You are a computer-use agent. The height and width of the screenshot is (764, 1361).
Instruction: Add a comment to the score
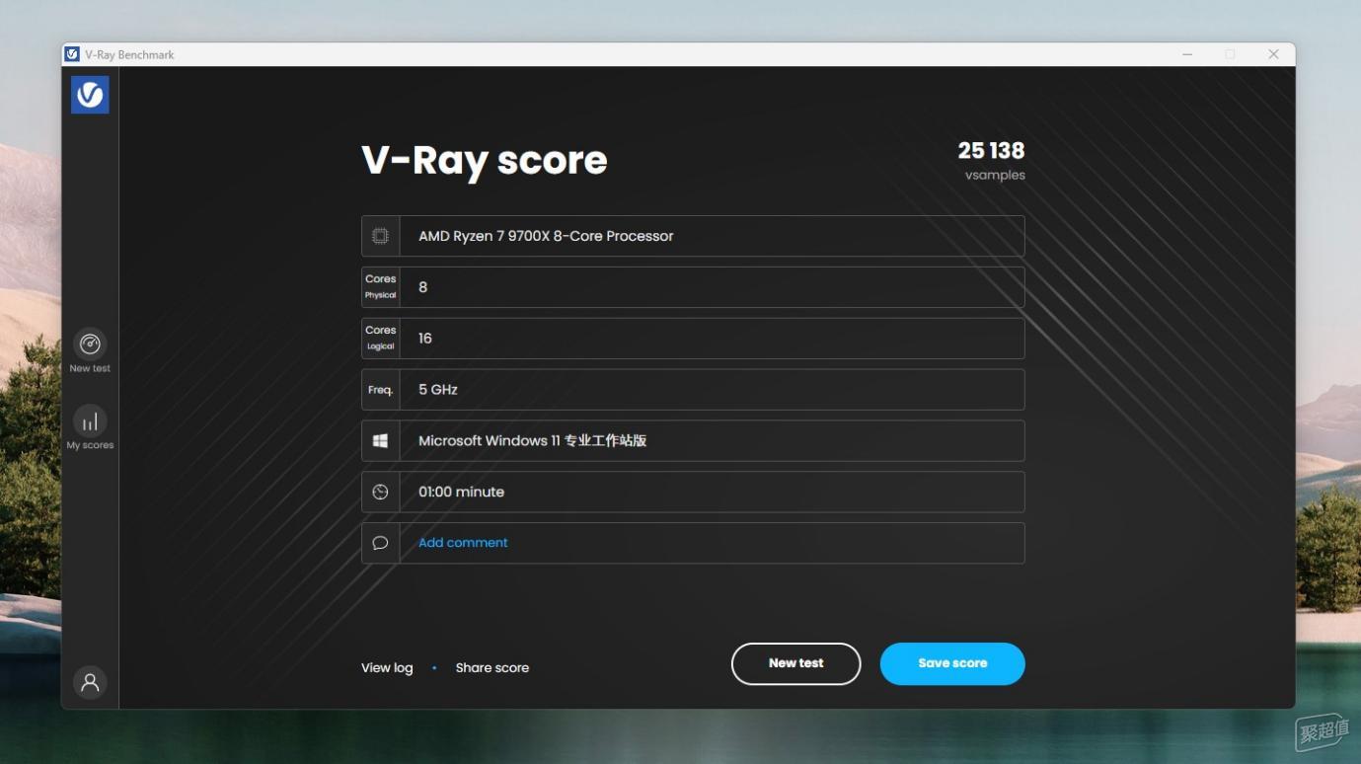point(463,543)
